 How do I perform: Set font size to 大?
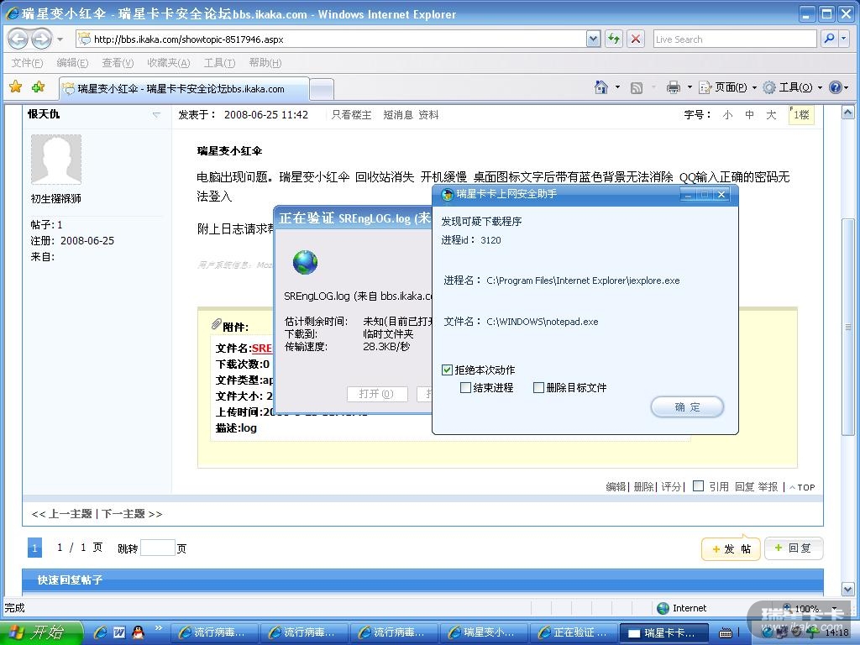pyautogui.click(x=771, y=115)
